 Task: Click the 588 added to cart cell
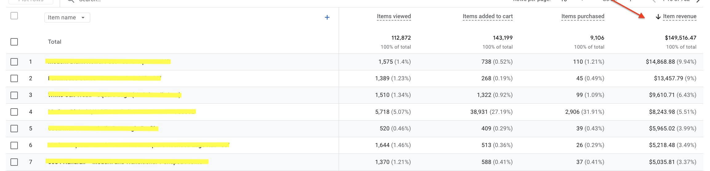point(497,162)
